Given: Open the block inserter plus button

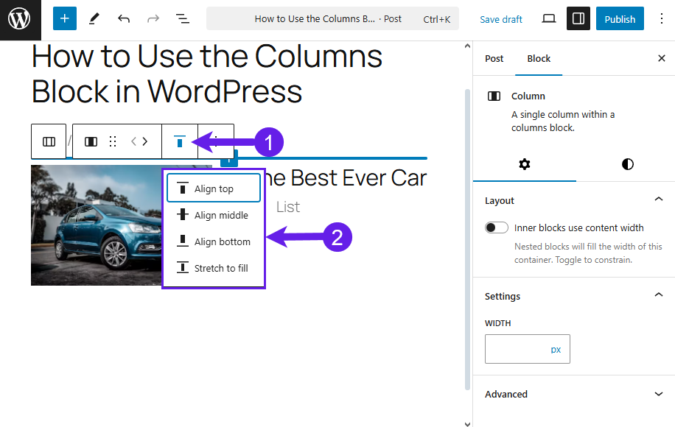Looking at the screenshot, I should point(65,19).
